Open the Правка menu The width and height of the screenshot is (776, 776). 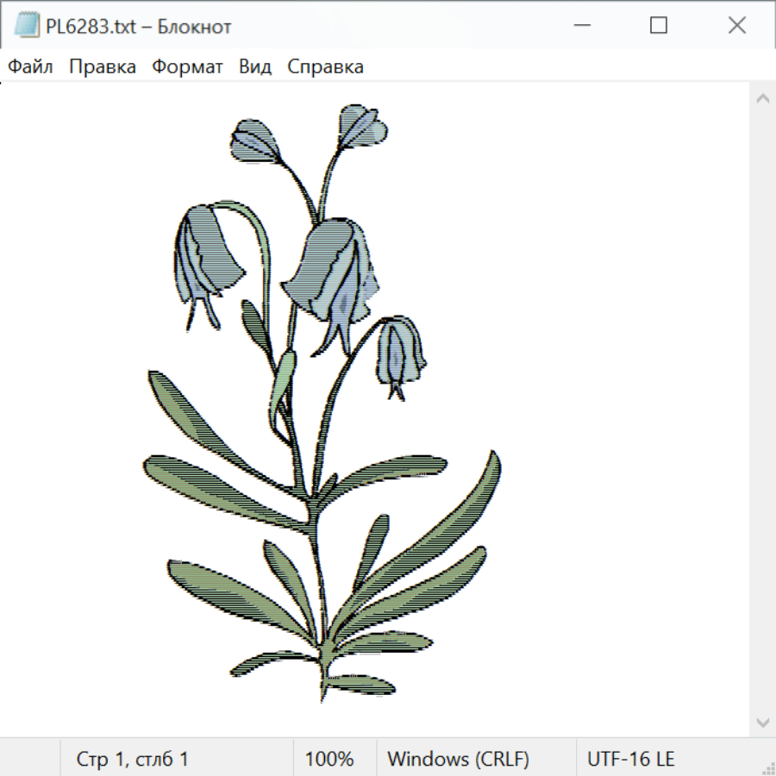[103, 66]
